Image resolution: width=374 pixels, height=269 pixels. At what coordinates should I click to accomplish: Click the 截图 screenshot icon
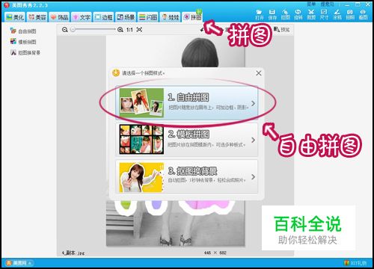click(363, 14)
